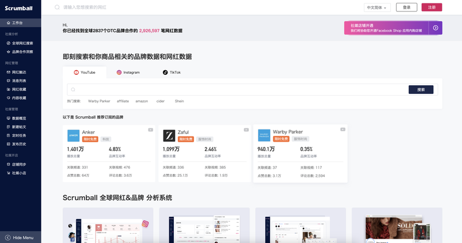The height and width of the screenshot is (243, 462).
Task: Click Anker 1,401万 play count
Action: 75,149
